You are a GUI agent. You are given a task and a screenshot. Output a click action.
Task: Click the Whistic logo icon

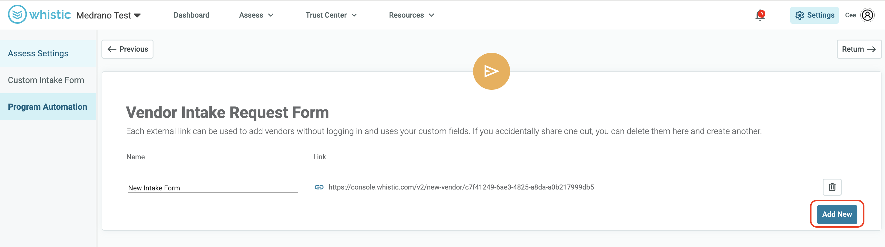(17, 14)
